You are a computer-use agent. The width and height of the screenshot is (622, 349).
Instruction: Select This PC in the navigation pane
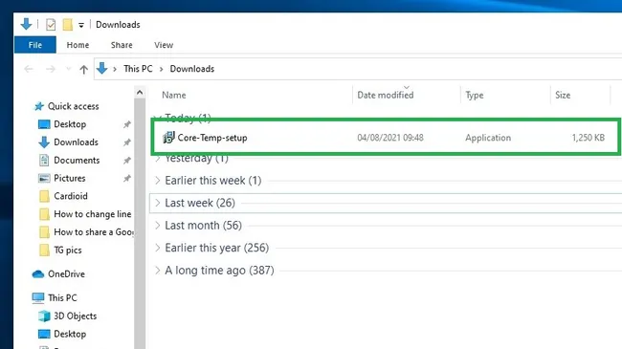tap(62, 297)
